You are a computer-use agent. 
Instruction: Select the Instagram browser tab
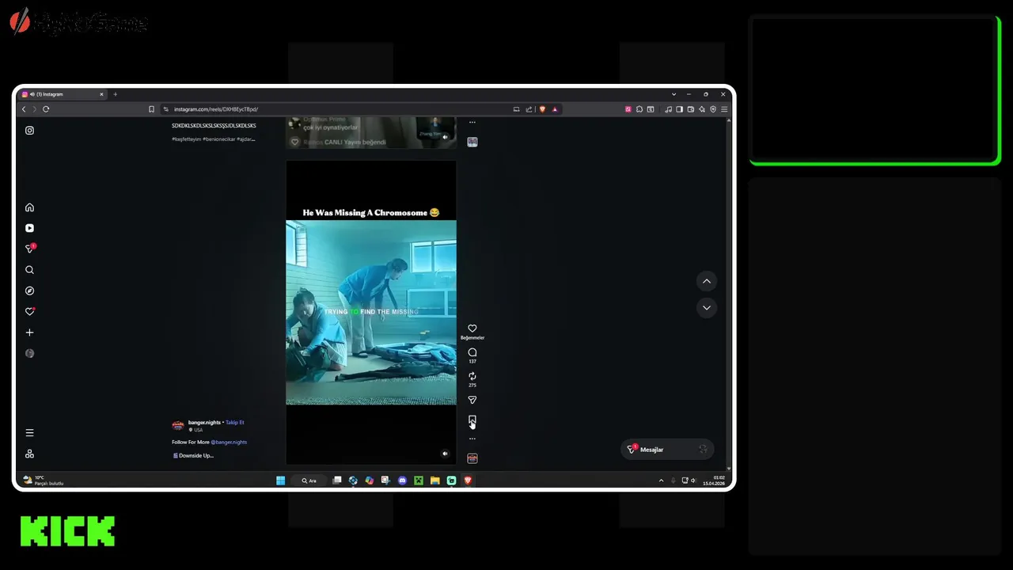[63, 94]
